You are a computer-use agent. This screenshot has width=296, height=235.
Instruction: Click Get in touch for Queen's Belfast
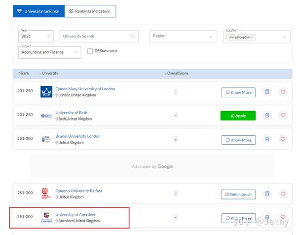(238, 195)
